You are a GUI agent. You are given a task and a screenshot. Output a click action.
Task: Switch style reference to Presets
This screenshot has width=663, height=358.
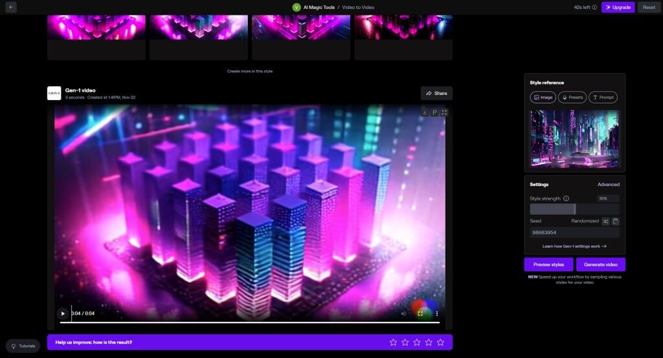pos(572,98)
